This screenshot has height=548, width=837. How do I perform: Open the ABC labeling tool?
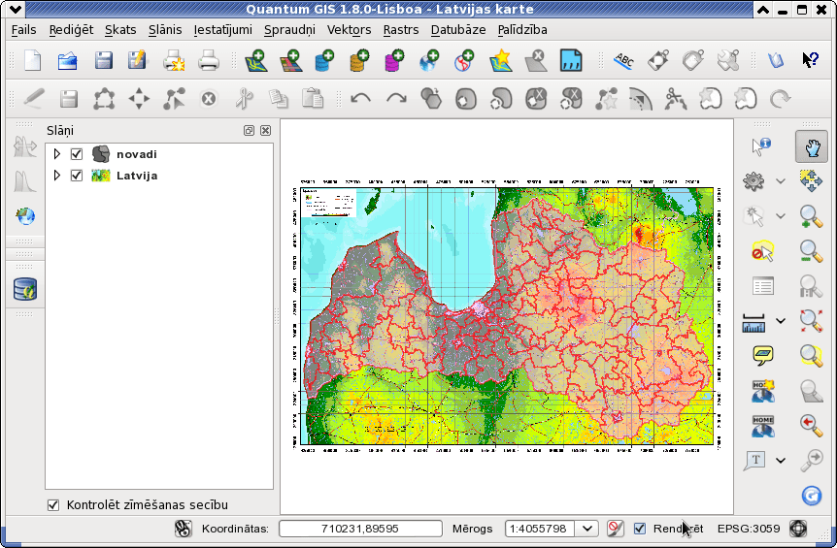pyautogui.click(x=623, y=61)
